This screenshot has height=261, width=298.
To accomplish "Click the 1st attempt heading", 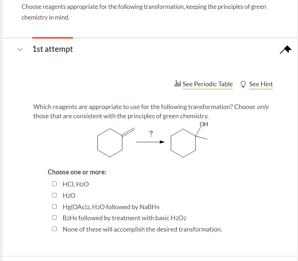I will coord(52,49).
